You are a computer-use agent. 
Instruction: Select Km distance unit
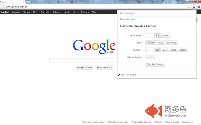coord(158,50)
